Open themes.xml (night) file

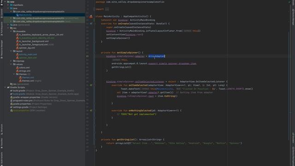click(x=30, y=81)
